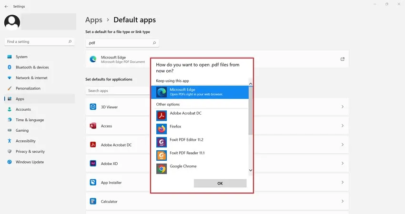Click the magnifier icon in .pdf search box

pyautogui.click(x=154, y=43)
